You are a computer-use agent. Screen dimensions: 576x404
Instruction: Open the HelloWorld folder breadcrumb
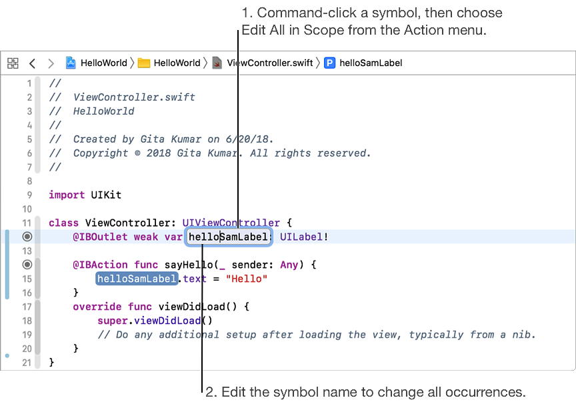coord(177,63)
